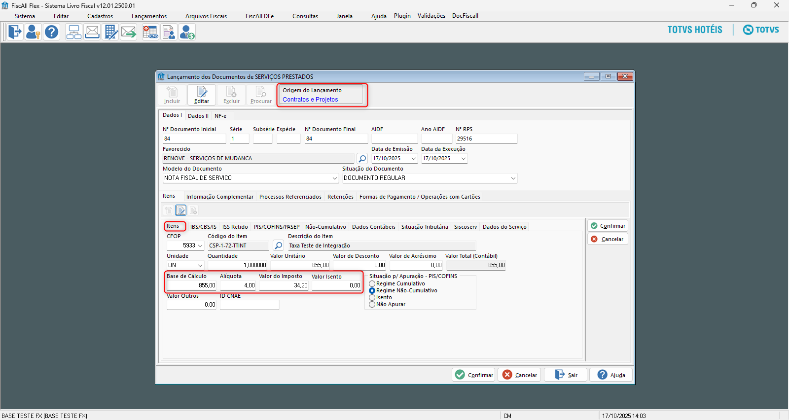Expand the CFOP dropdown
The width and height of the screenshot is (789, 420).
pos(200,245)
